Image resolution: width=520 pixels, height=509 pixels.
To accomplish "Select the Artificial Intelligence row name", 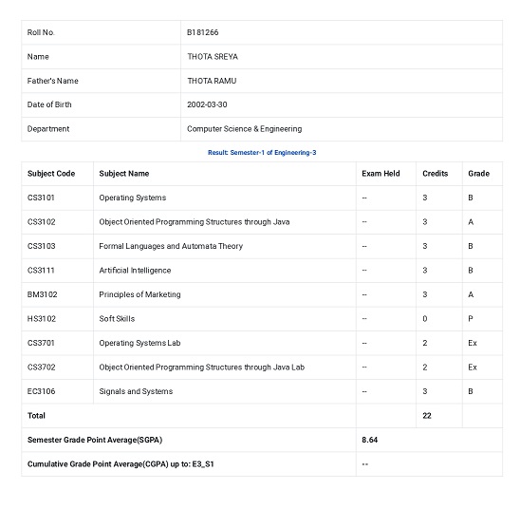I will coord(135,271).
